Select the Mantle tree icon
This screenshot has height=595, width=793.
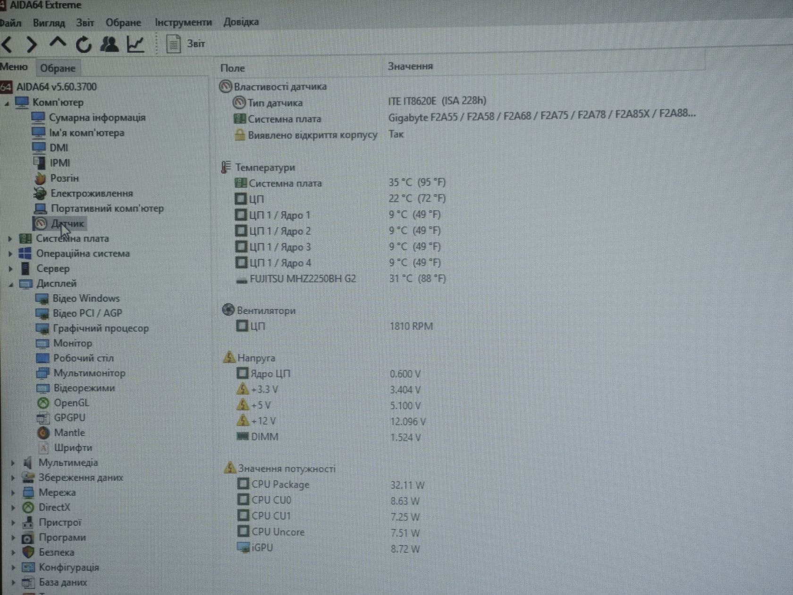click(x=43, y=433)
